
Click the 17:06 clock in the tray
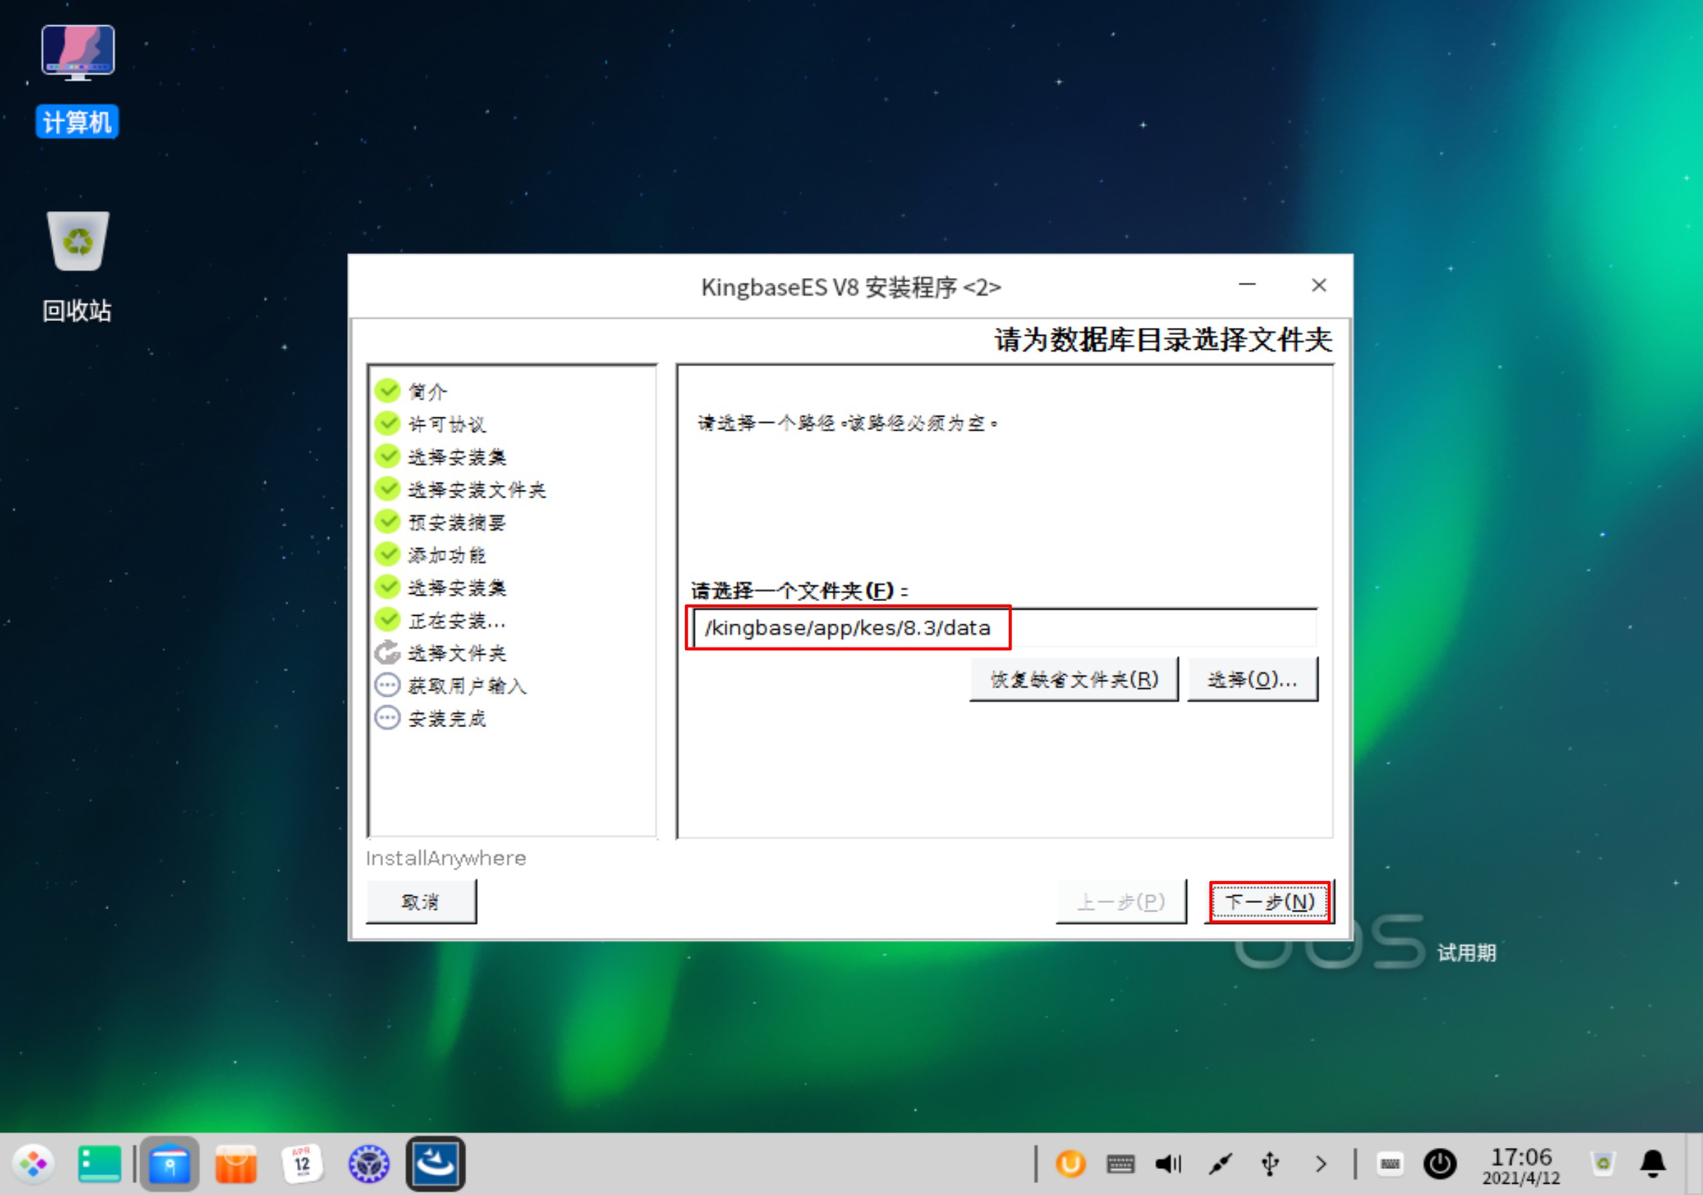coord(1521,1165)
